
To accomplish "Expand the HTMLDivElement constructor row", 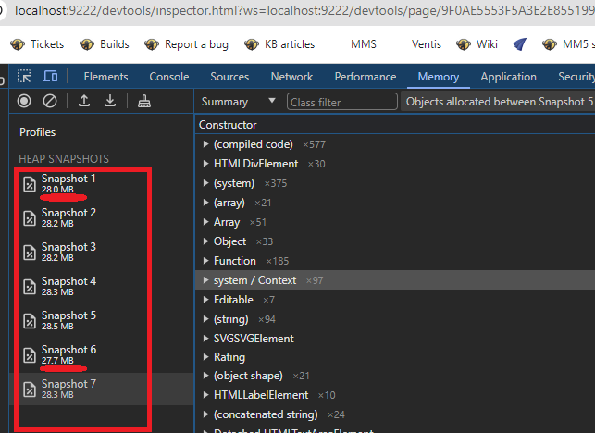I will pos(205,164).
